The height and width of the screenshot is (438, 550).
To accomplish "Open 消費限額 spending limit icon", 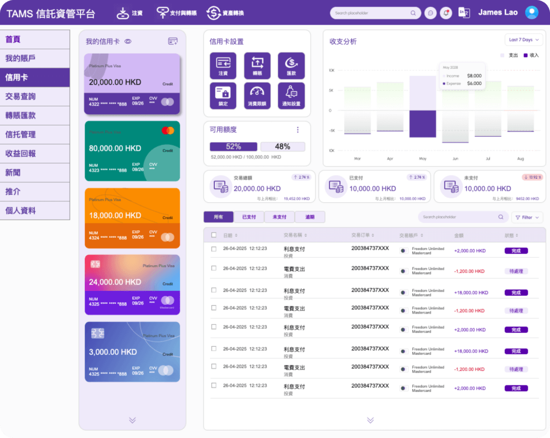I will [257, 96].
